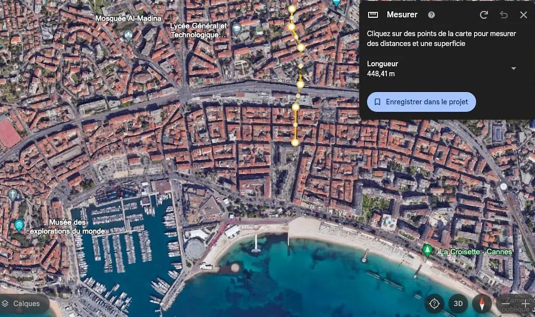
Task: Click the compass to reset north
Action: pyautogui.click(x=482, y=303)
